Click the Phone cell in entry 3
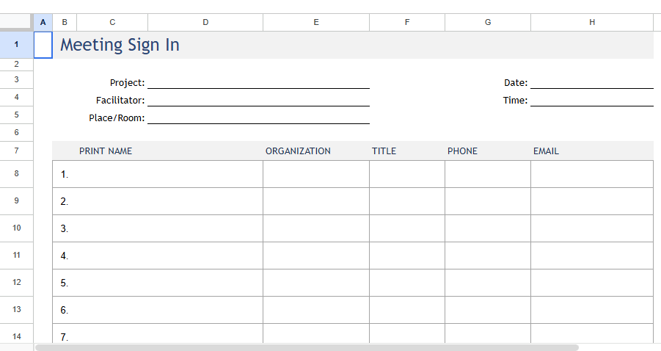The height and width of the screenshot is (351, 661). tap(488, 228)
